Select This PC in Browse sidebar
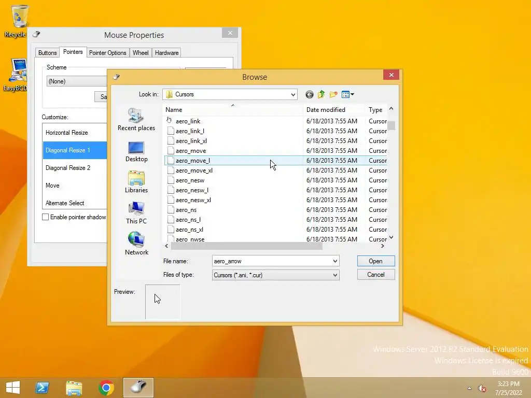The image size is (531, 398). tap(136, 213)
